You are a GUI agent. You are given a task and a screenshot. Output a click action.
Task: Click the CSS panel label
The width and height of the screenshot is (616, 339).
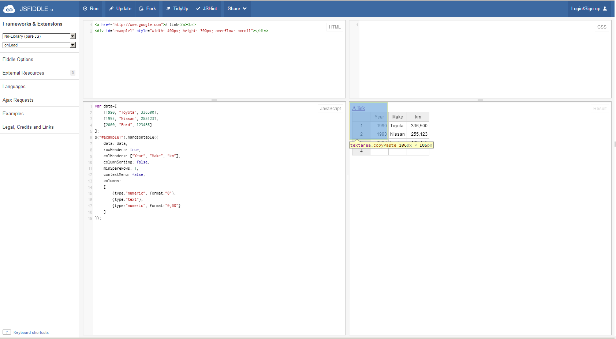point(602,27)
